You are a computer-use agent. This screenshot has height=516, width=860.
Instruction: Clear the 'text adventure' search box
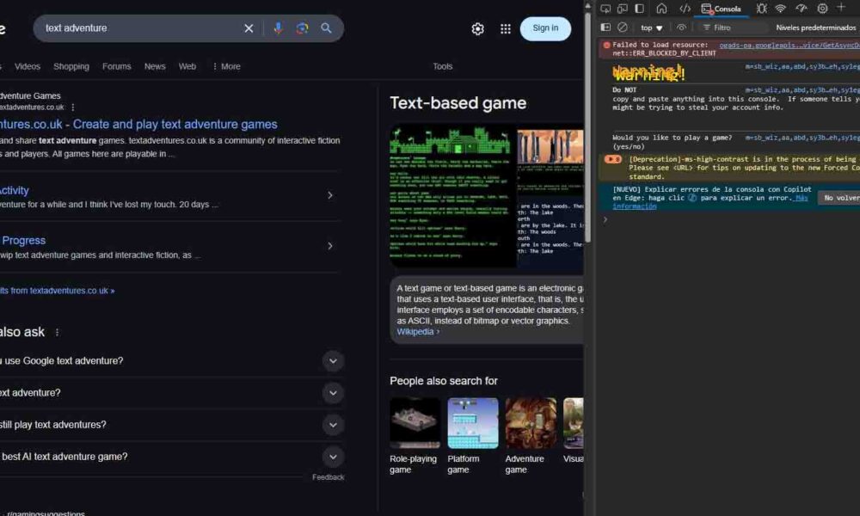pos(249,28)
